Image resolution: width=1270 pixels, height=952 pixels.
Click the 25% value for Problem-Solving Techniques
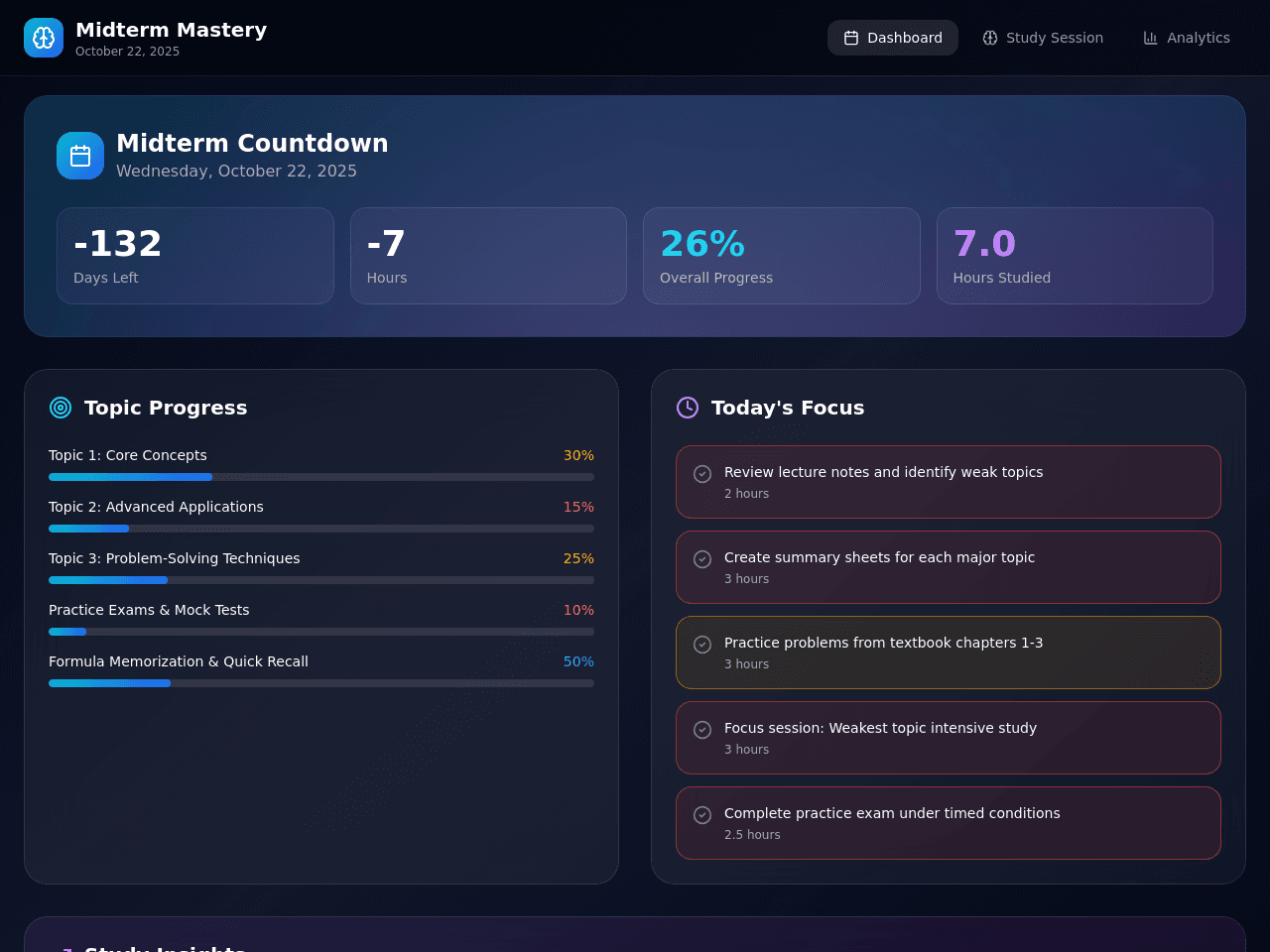coord(578,558)
